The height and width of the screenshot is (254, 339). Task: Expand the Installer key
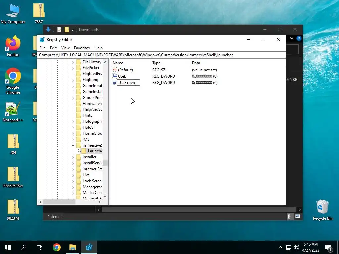tap(73, 157)
